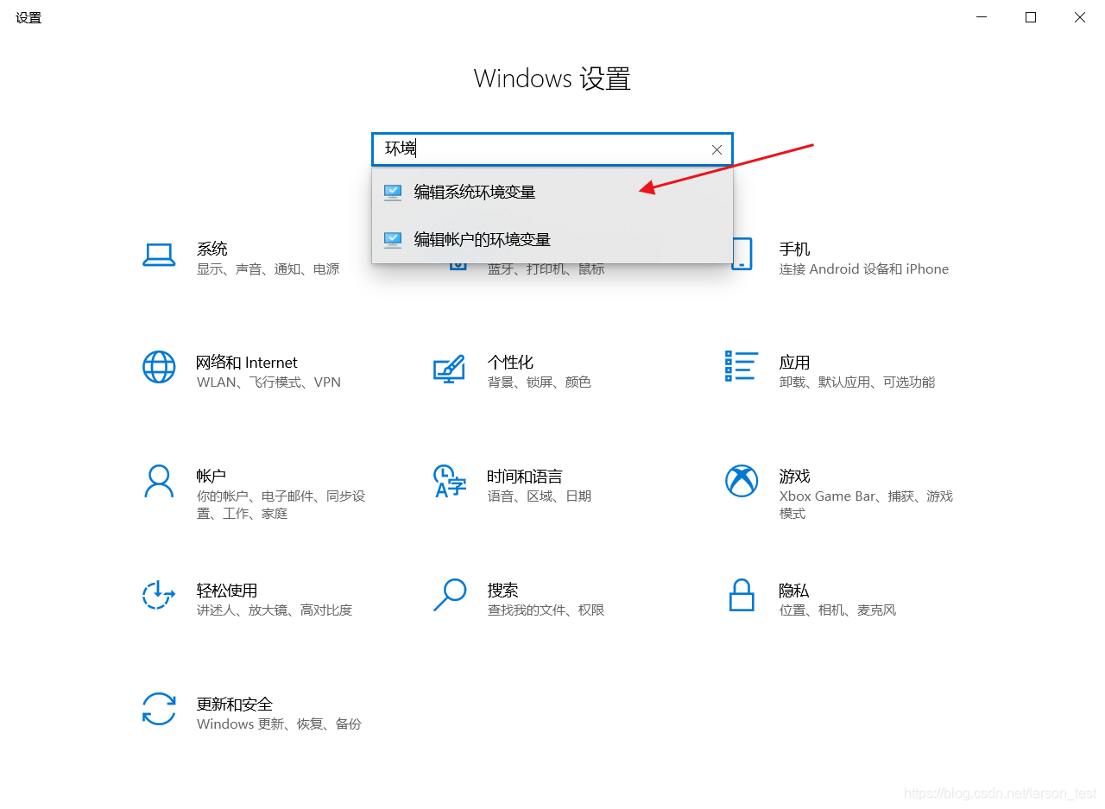Open the Update & Security arrows icon
Image resolution: width=1105 pixels, height=809 pixels.
click(159, 709)
